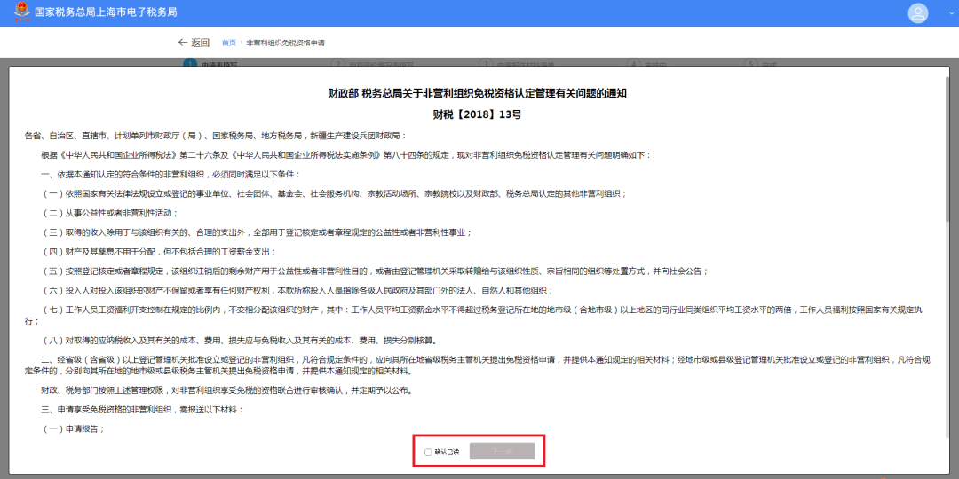Select the step 2 circle indicator
This screenshot has height=479, width=959.
coord(337,64)
